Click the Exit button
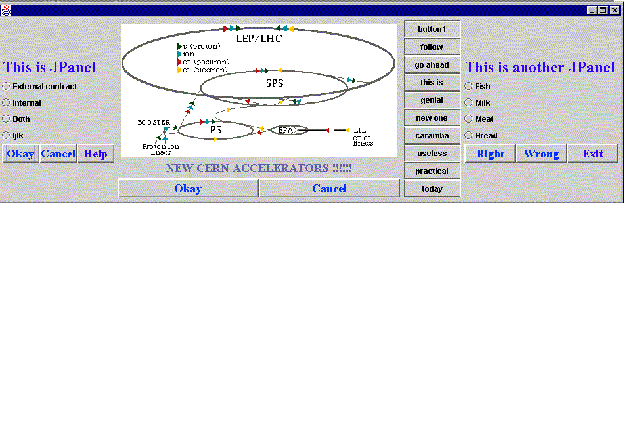 point(592,154)
